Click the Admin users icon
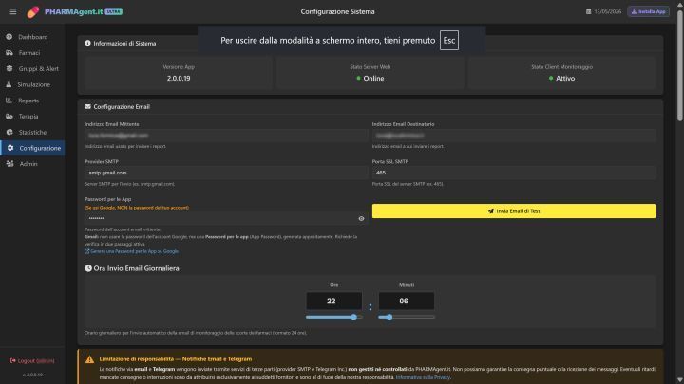Image resolution: width=684 pixels, height=384 pixels. [10, 164]
